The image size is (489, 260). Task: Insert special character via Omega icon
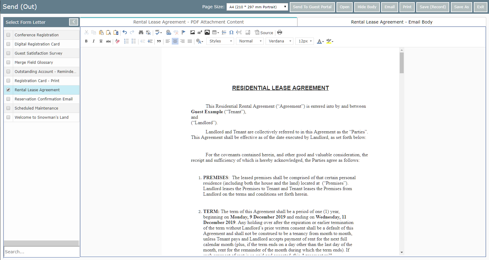(x=231, y=32)
